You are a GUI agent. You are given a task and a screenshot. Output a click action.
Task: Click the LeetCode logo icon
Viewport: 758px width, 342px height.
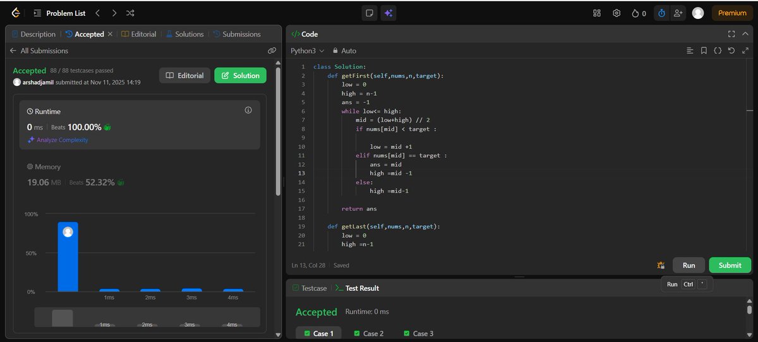click(x=16, y=13)
